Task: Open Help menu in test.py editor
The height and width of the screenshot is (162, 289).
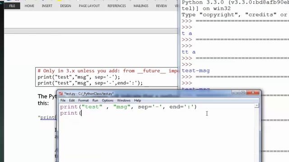Action: [137, 100]
